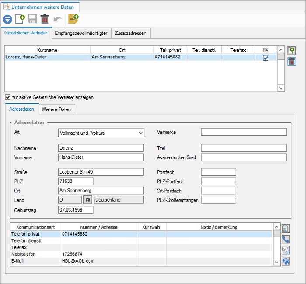
Task: Select the Mobiltelefon row
Action: 141,254
